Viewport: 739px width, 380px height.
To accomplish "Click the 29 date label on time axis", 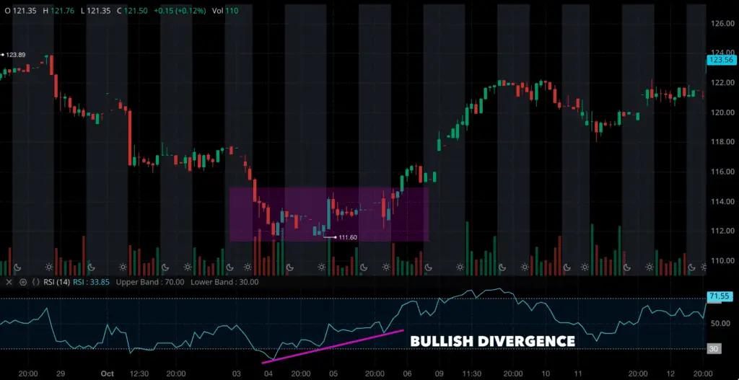I will [x=61, y=374].
